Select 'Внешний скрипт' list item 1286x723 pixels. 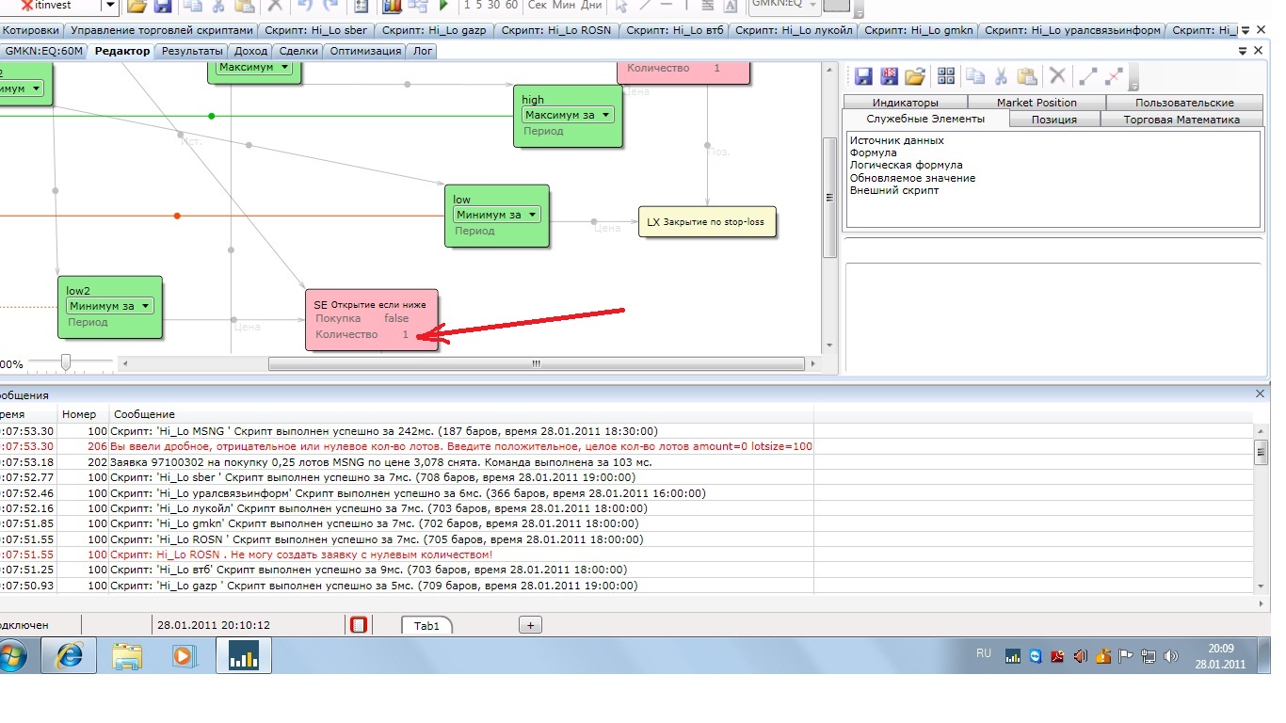tap(893, 190)
